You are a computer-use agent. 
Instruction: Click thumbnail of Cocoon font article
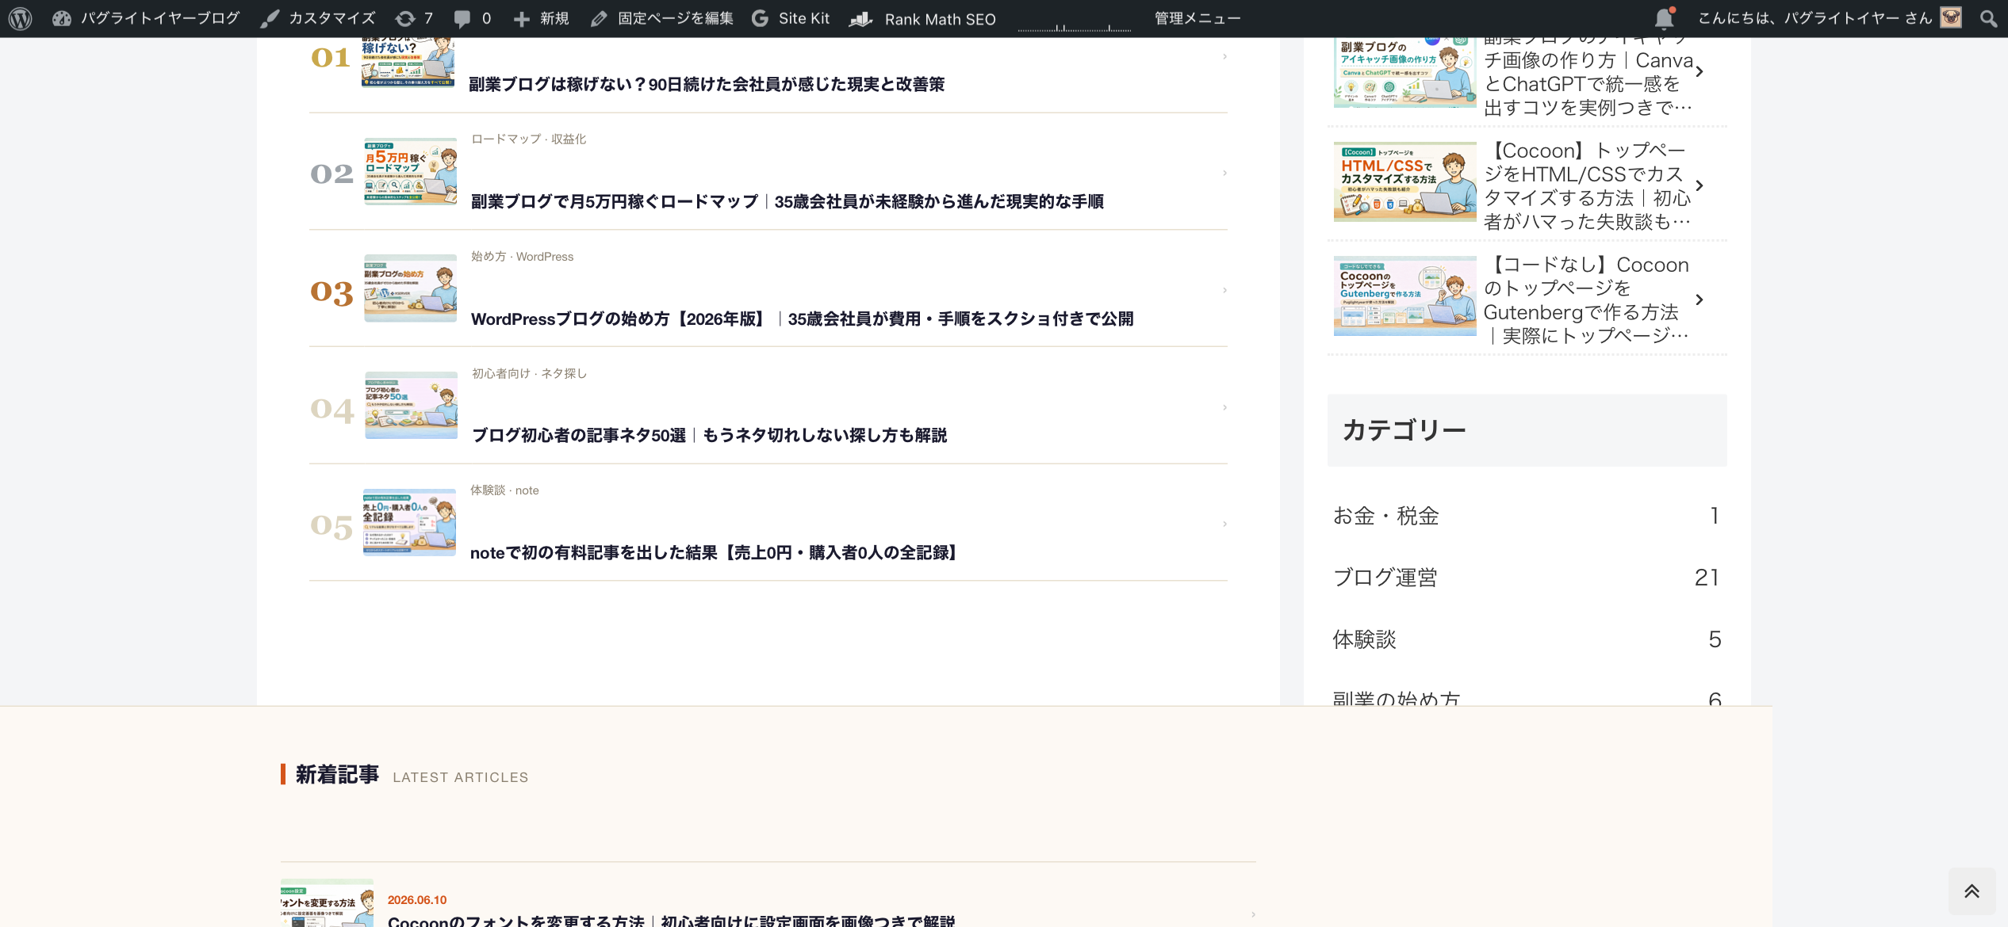pyautogui.click(x=327, y=903)
